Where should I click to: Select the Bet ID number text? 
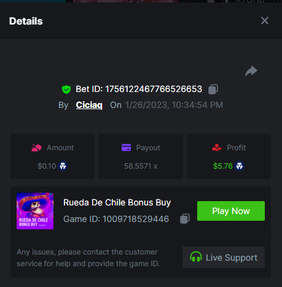click(154, 89)
